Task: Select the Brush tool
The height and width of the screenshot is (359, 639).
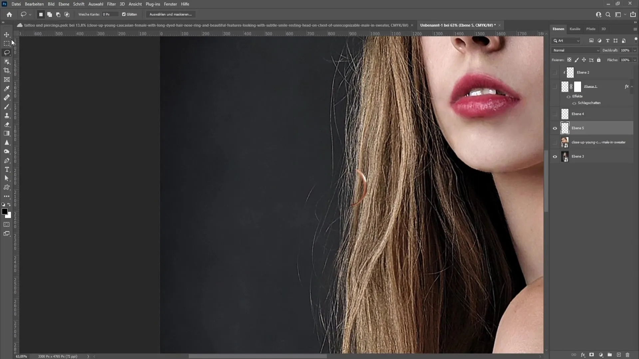Action: (7, 107)
